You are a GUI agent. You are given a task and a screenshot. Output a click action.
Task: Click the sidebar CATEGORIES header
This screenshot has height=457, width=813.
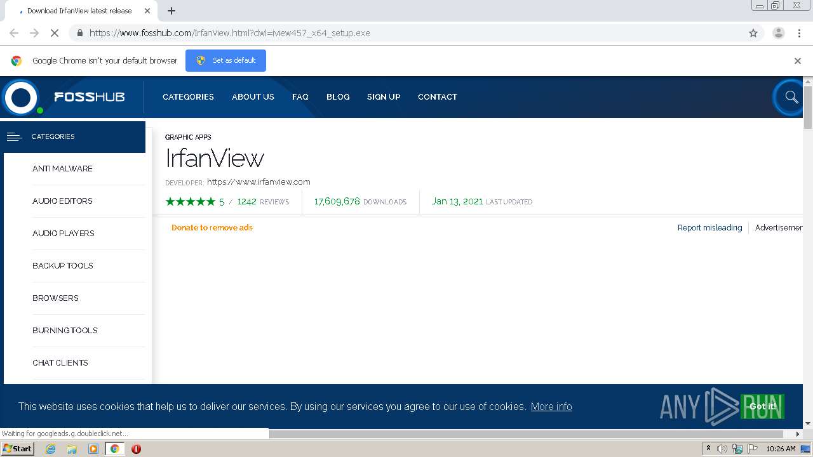73,136
